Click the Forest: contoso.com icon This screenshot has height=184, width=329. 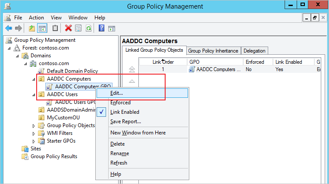click(x=17, y=48)
